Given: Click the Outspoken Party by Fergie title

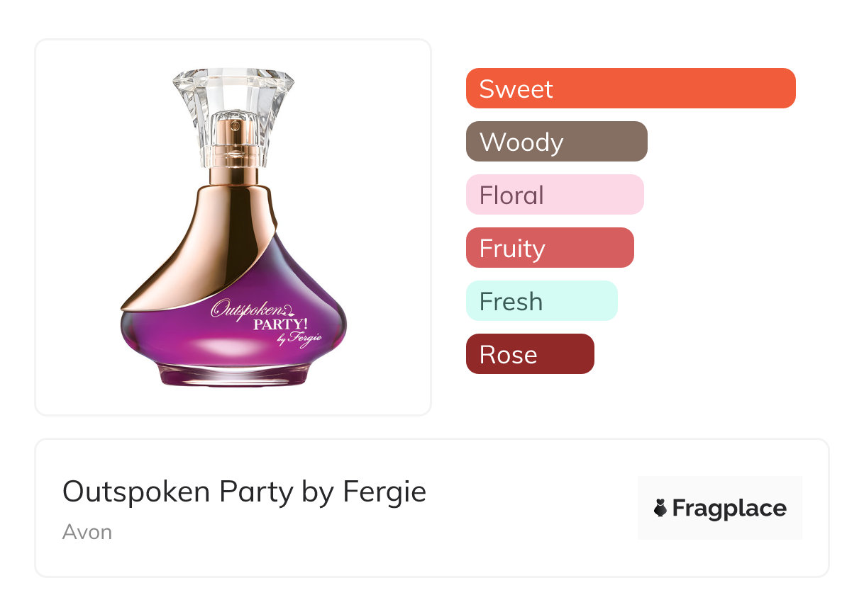Looking at the screenshot, I should (x=244, y=492).
